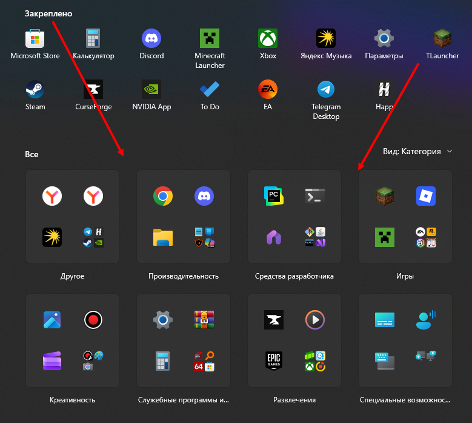Expand the Вид: Категория dropdown

(417, 151)
